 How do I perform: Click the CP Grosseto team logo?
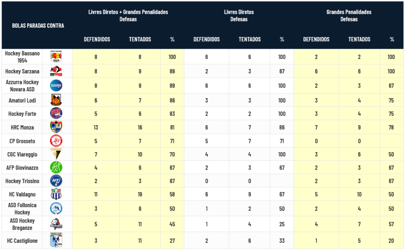point(56,141)
